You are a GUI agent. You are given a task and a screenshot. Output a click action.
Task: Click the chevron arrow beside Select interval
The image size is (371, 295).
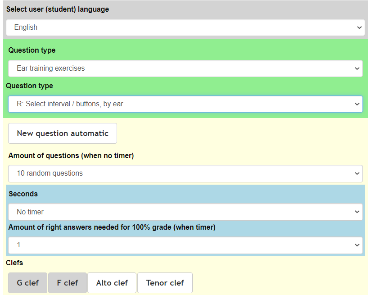tap(357, 104)
